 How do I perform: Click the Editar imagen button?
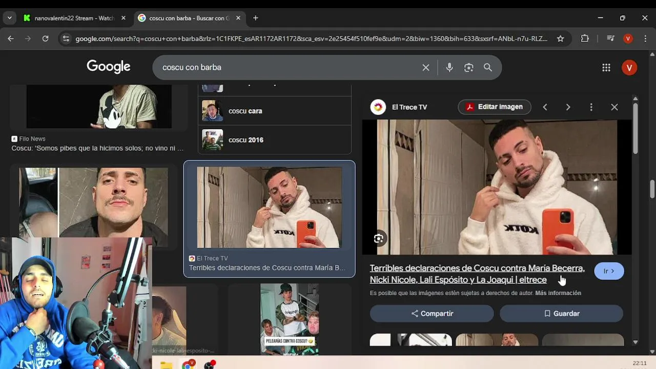click(x=494, y=107)
